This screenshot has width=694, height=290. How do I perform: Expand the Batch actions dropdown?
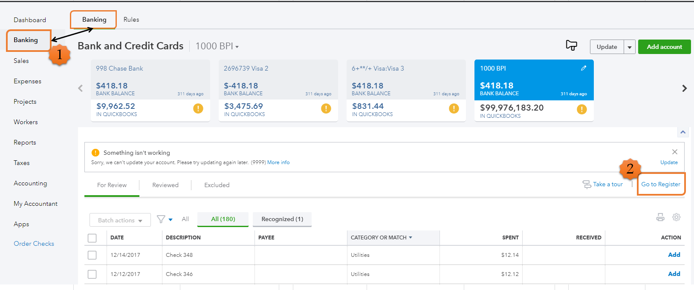pos(120,220)
